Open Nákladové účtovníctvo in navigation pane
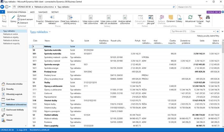The height and width of the screenshot is (132, 224). (14, 105)
